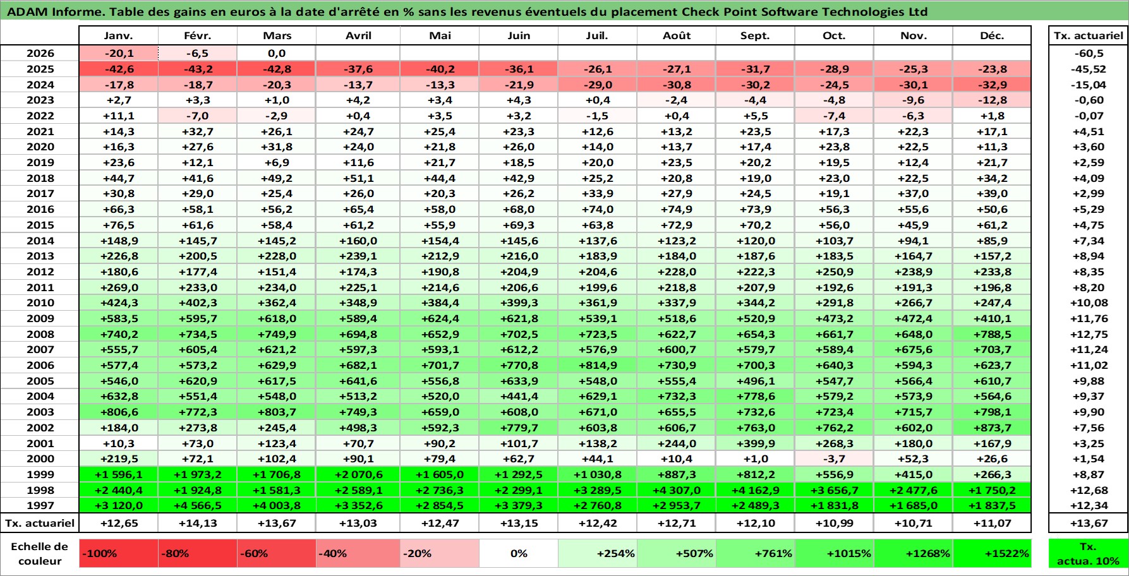Select cell +239,1 in the 2013 row
Screen dimensions: 1129x576
[x=358, y=256]
